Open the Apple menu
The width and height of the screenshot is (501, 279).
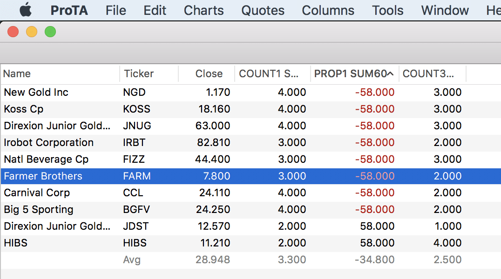tap(25, 10)
